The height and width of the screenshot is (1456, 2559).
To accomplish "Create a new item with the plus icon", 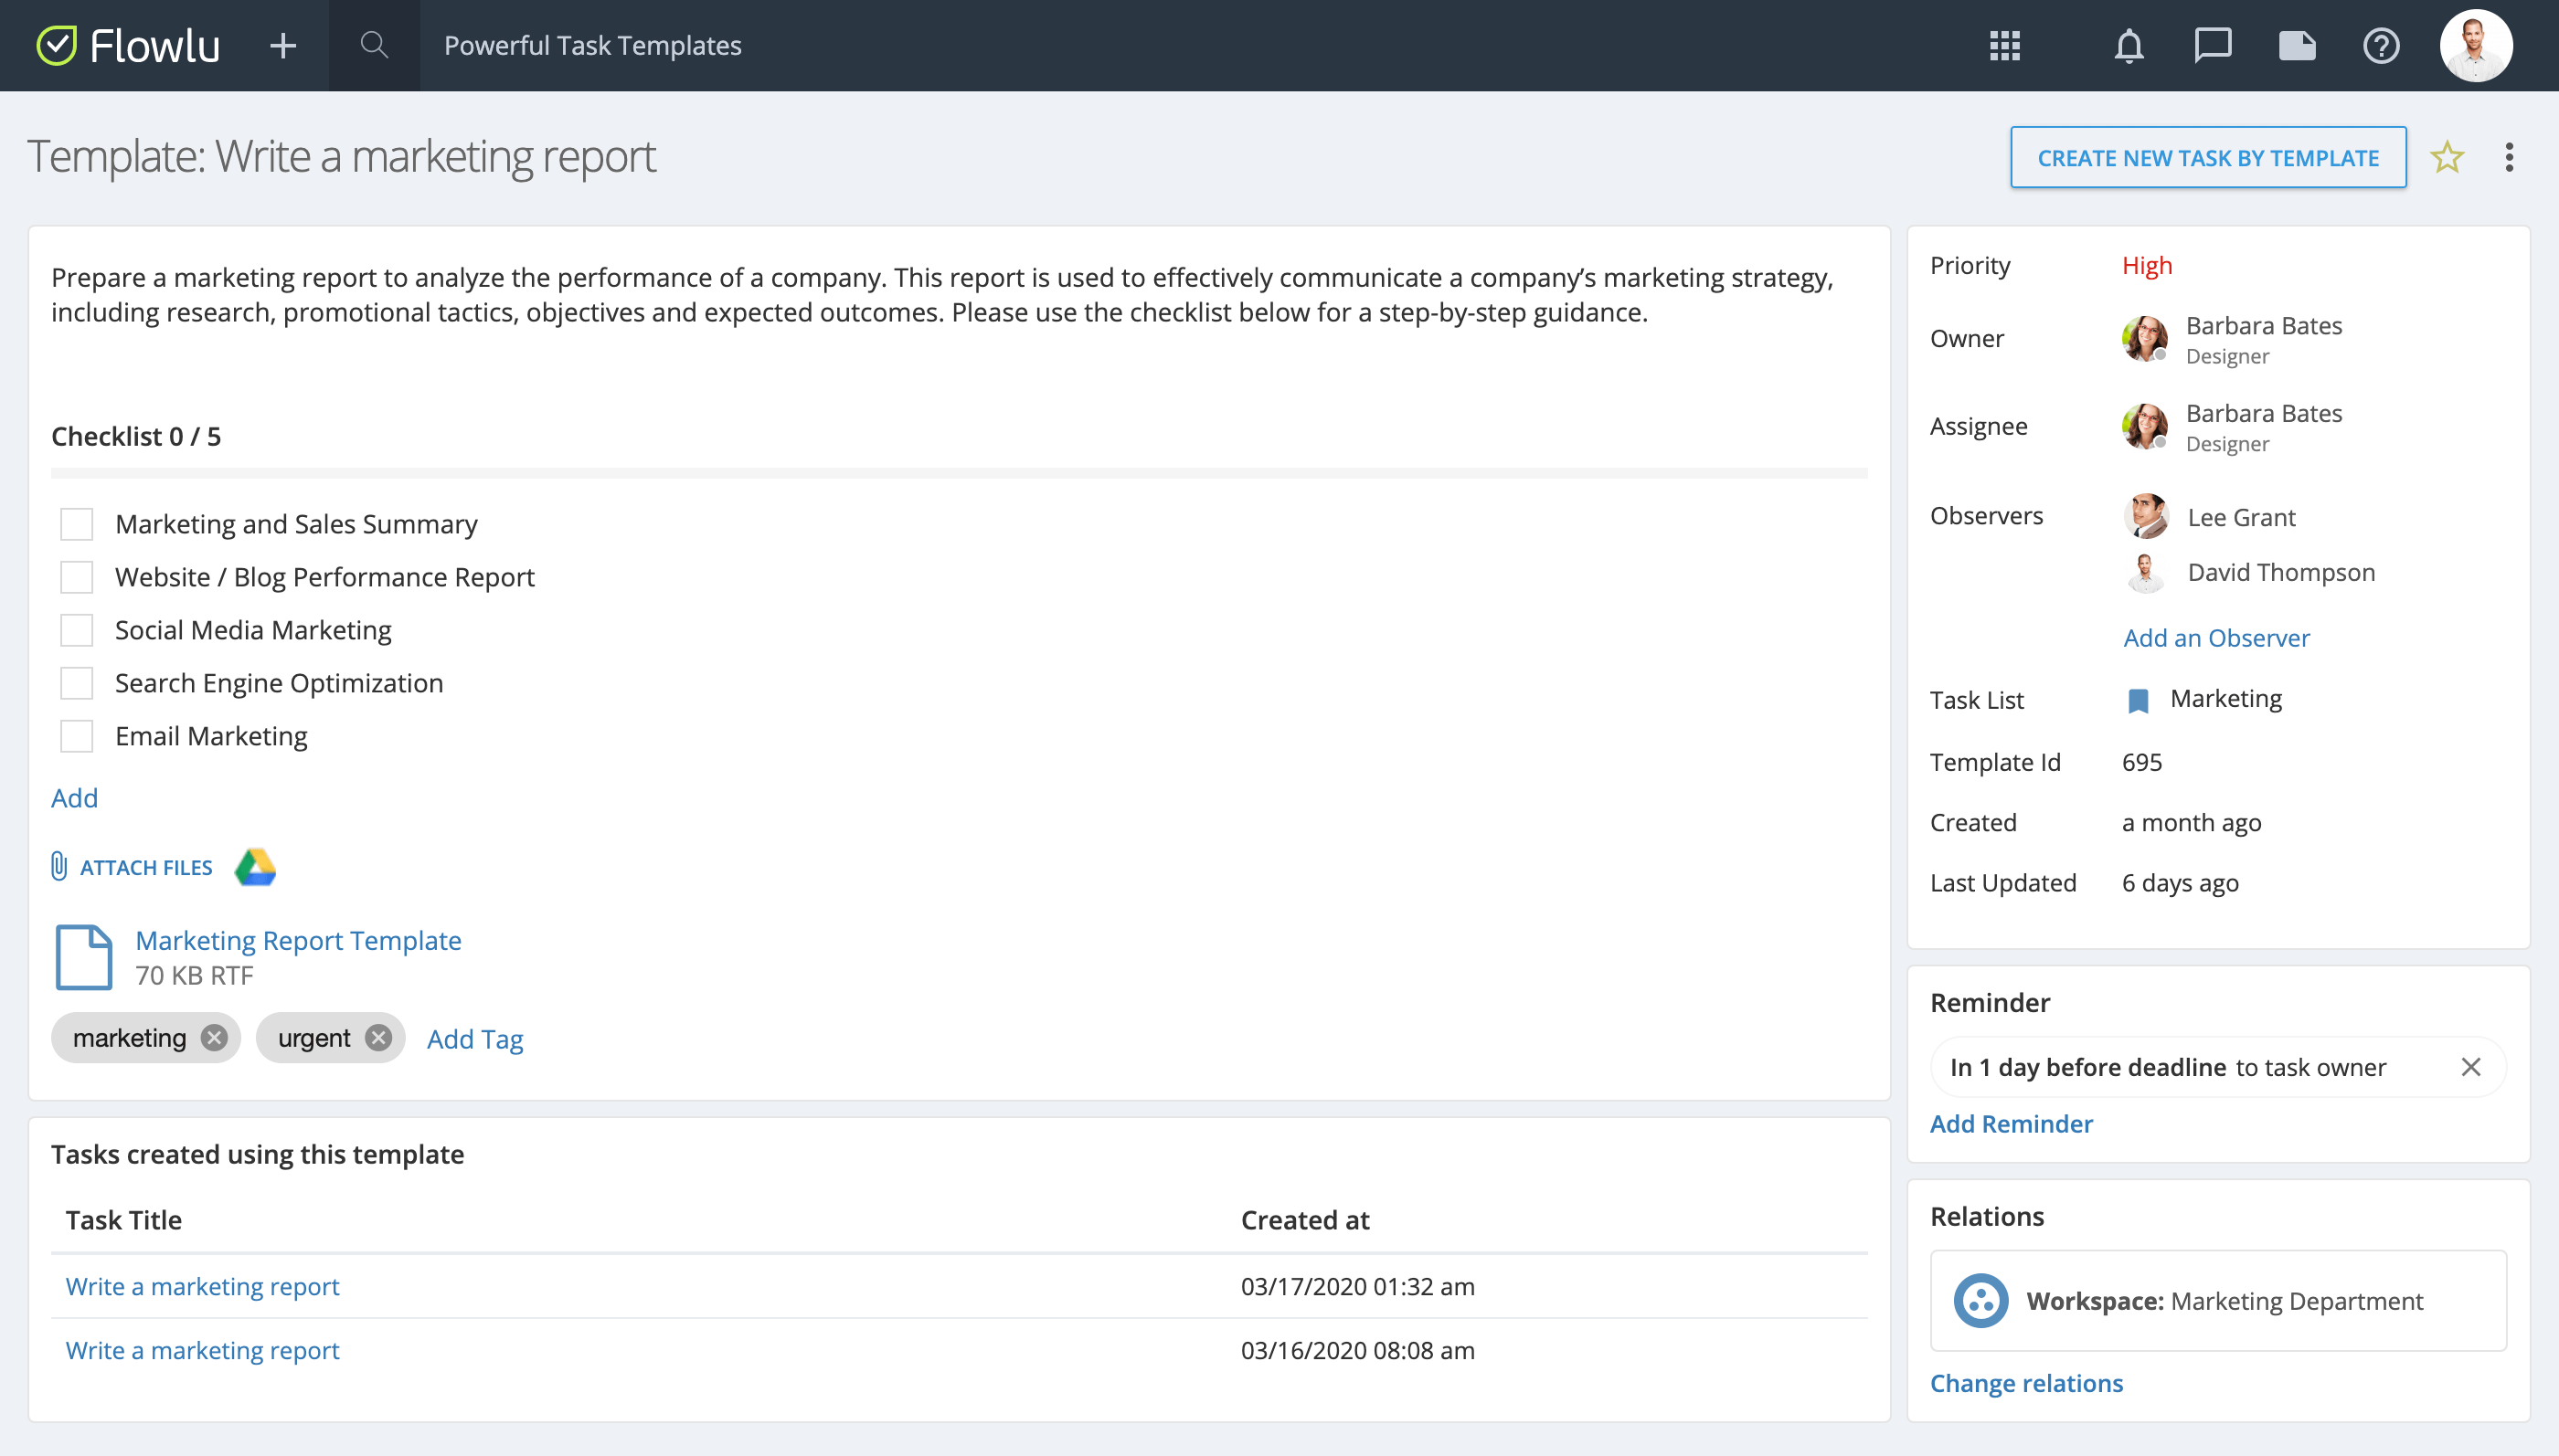I will 283,45.
